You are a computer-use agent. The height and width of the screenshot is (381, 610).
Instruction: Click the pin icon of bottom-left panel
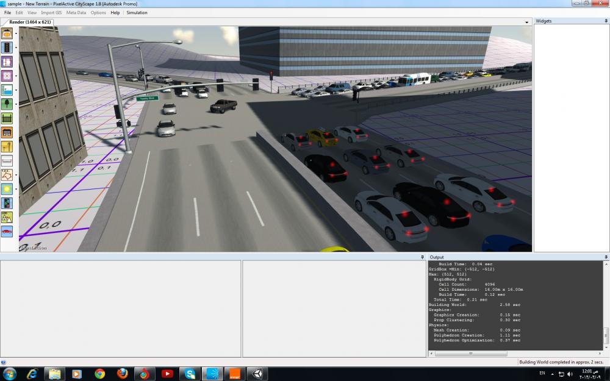click(x=422, y=257)
